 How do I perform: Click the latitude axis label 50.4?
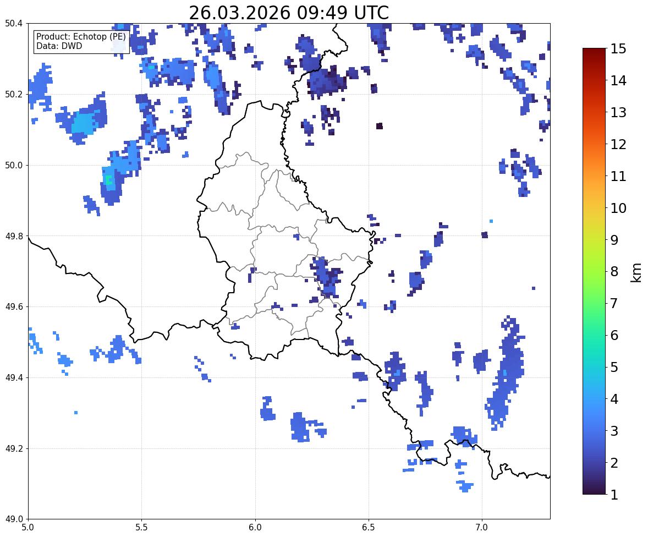13,24
